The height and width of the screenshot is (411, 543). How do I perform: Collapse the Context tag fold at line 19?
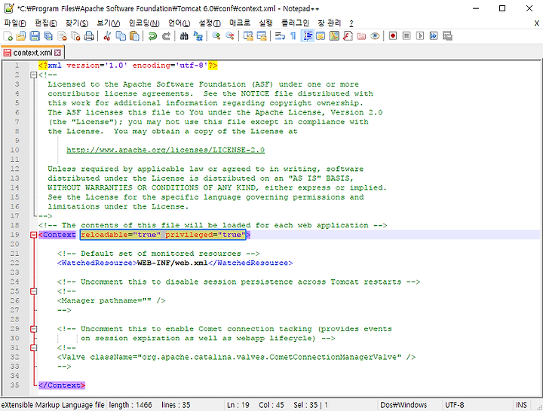(34, 235)
